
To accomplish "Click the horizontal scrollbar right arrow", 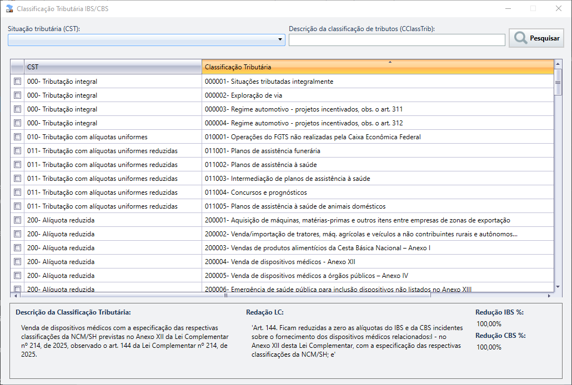I will coord(549,296).
